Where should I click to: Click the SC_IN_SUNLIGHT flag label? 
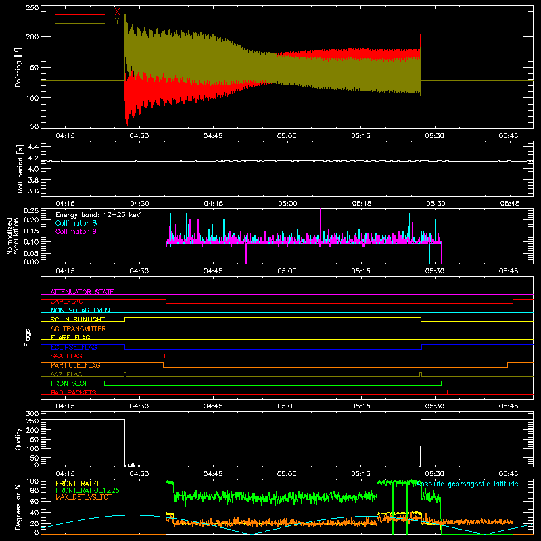[78, 319]
